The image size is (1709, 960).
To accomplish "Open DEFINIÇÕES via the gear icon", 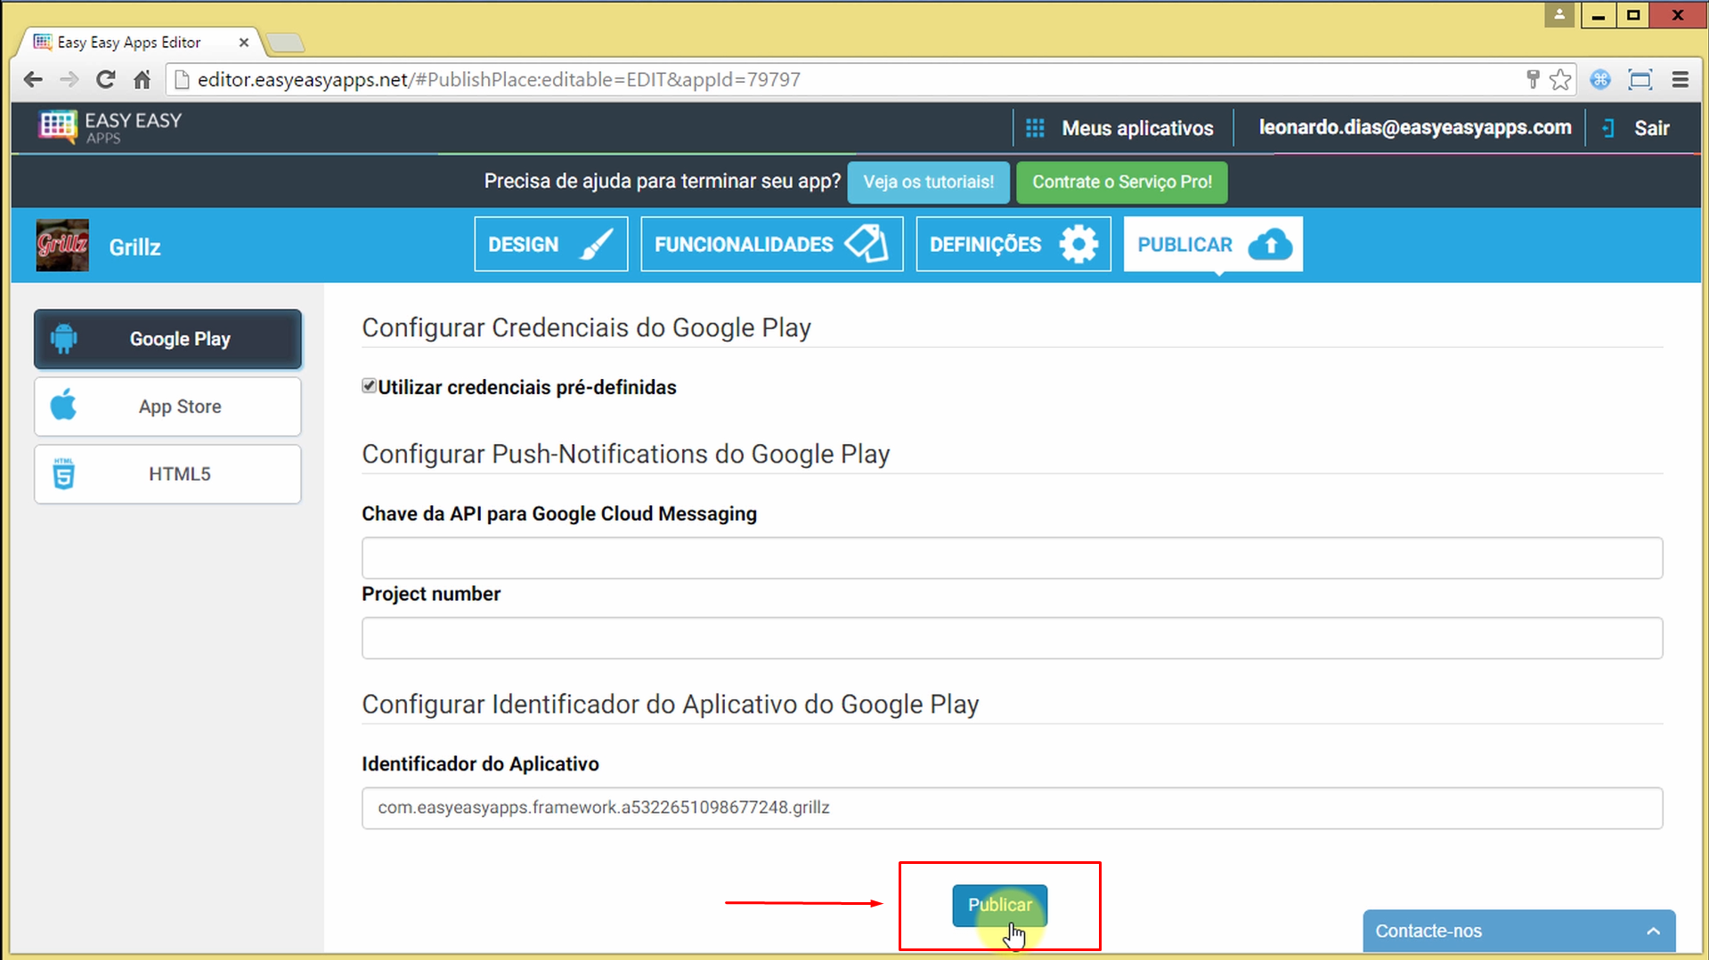I will click(1078, 243).
